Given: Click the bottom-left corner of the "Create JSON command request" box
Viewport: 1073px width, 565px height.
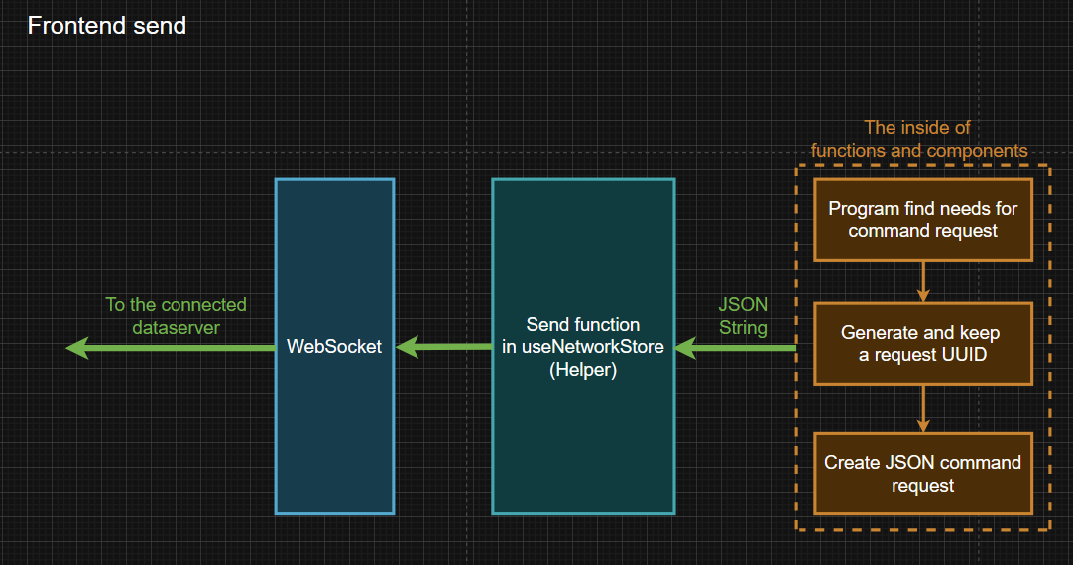Looking at the screenshot, I should coord(815,513).
